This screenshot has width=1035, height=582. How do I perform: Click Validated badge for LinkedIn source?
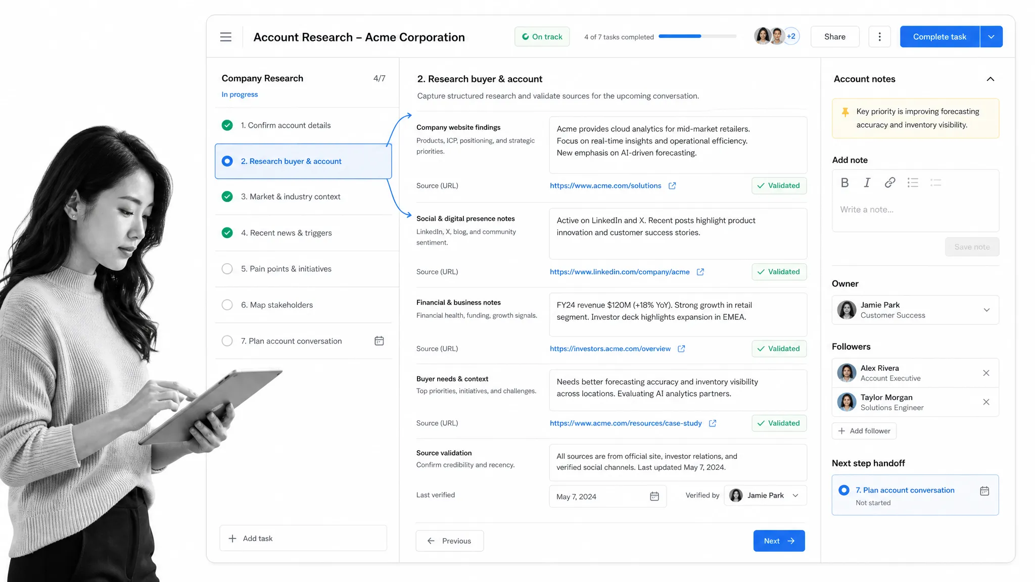[779, 272]
